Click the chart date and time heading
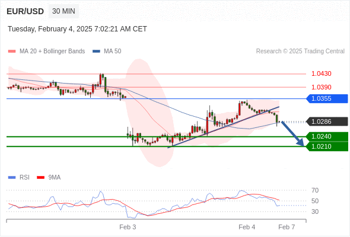This screenshot has height=237, width=350. 77,29
